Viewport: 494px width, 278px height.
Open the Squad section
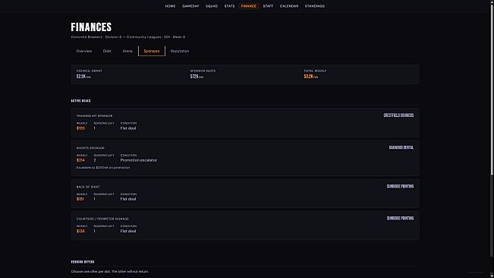pyautogui.click(x=212, y=6)
